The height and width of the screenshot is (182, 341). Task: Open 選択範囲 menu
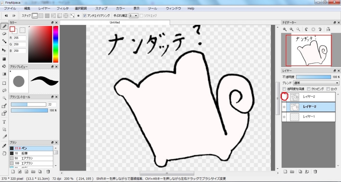click(x=81, y=8)
